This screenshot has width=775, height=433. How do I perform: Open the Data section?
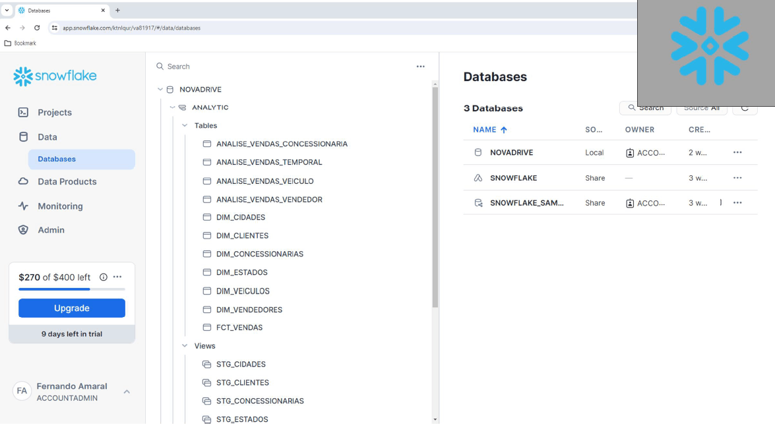click(47, 137)
